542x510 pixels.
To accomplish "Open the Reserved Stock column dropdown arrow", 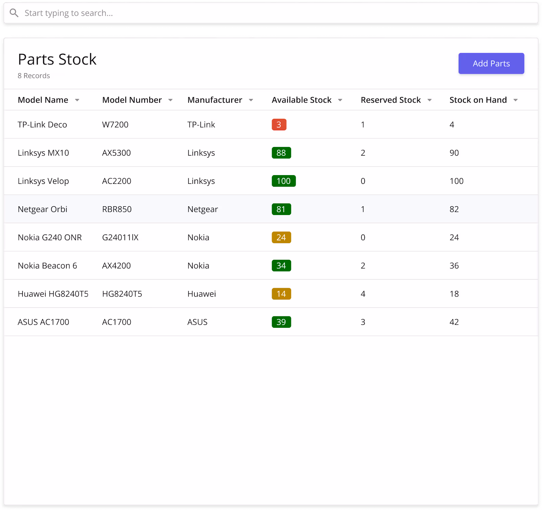I will [x=430, y=100].
